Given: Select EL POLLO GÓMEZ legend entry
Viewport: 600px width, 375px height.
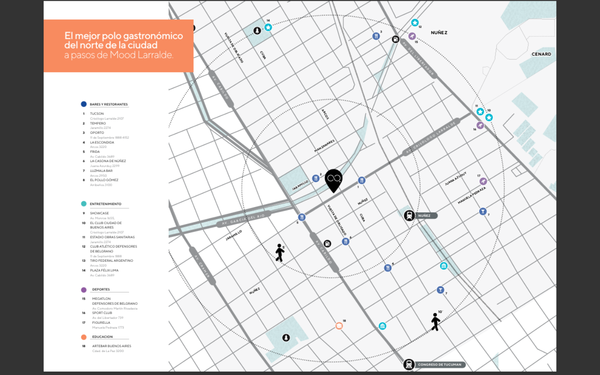Looking at the screenshot, I should pos(104,180).
